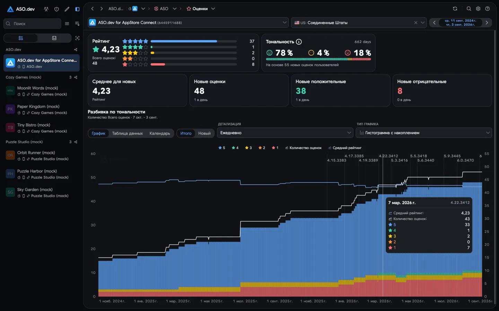Expand the ASO breadcrumb dropdown
499x311 pixels.
[175, 9]
